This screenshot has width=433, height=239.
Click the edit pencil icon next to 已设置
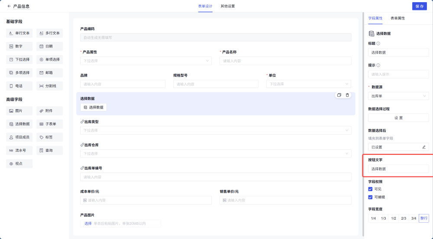pyautogui.click(x=424, y=147)
